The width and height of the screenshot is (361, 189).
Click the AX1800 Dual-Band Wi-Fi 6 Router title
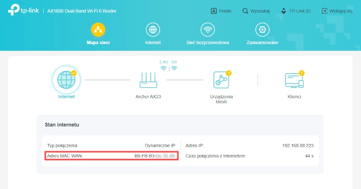(82, 11)
